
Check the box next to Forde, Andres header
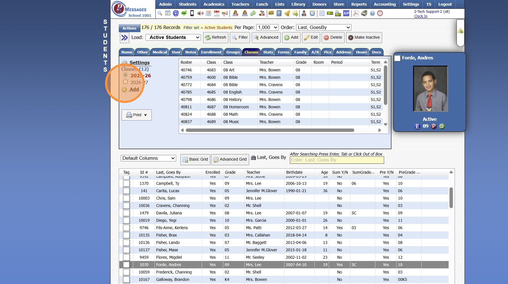[x=397, y=58]
